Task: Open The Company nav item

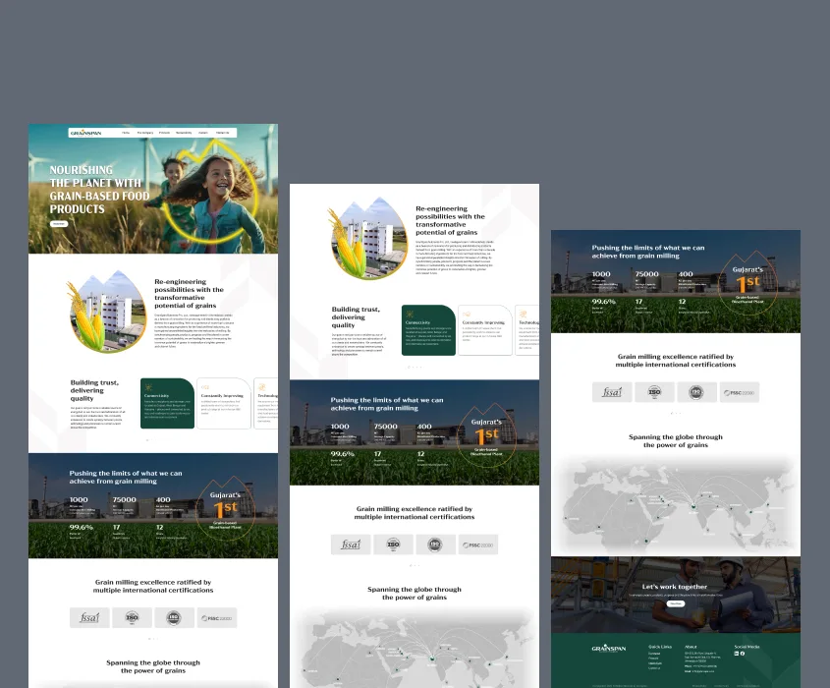Action: [x=145, y=133]
